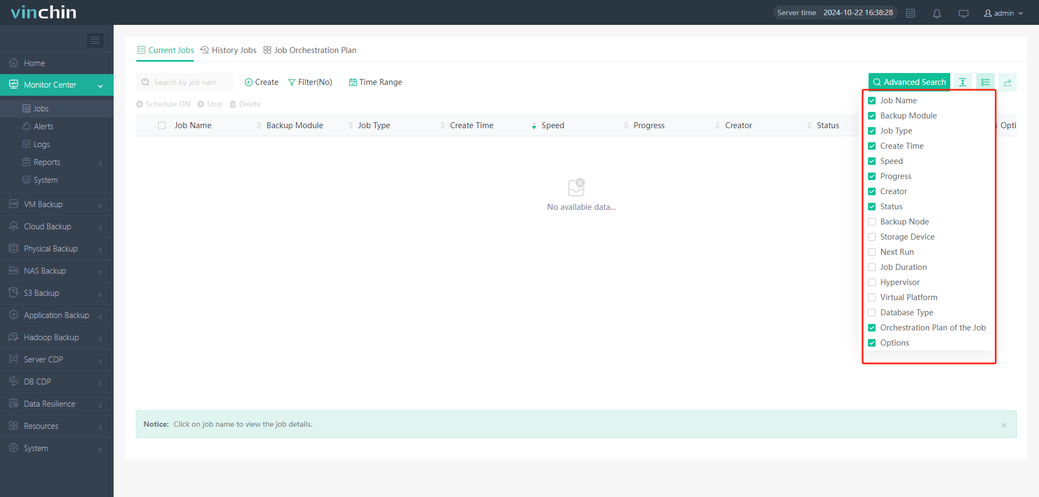Uncheck the Speed column checkbox
This screenshot has width=1039, height=497.
[872, 161]
